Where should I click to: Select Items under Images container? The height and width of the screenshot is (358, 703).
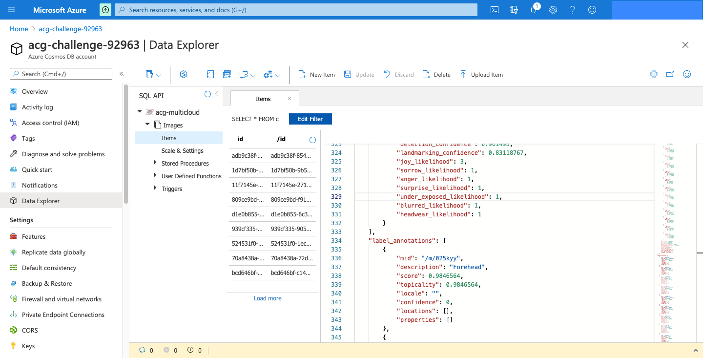click(179, 138)
